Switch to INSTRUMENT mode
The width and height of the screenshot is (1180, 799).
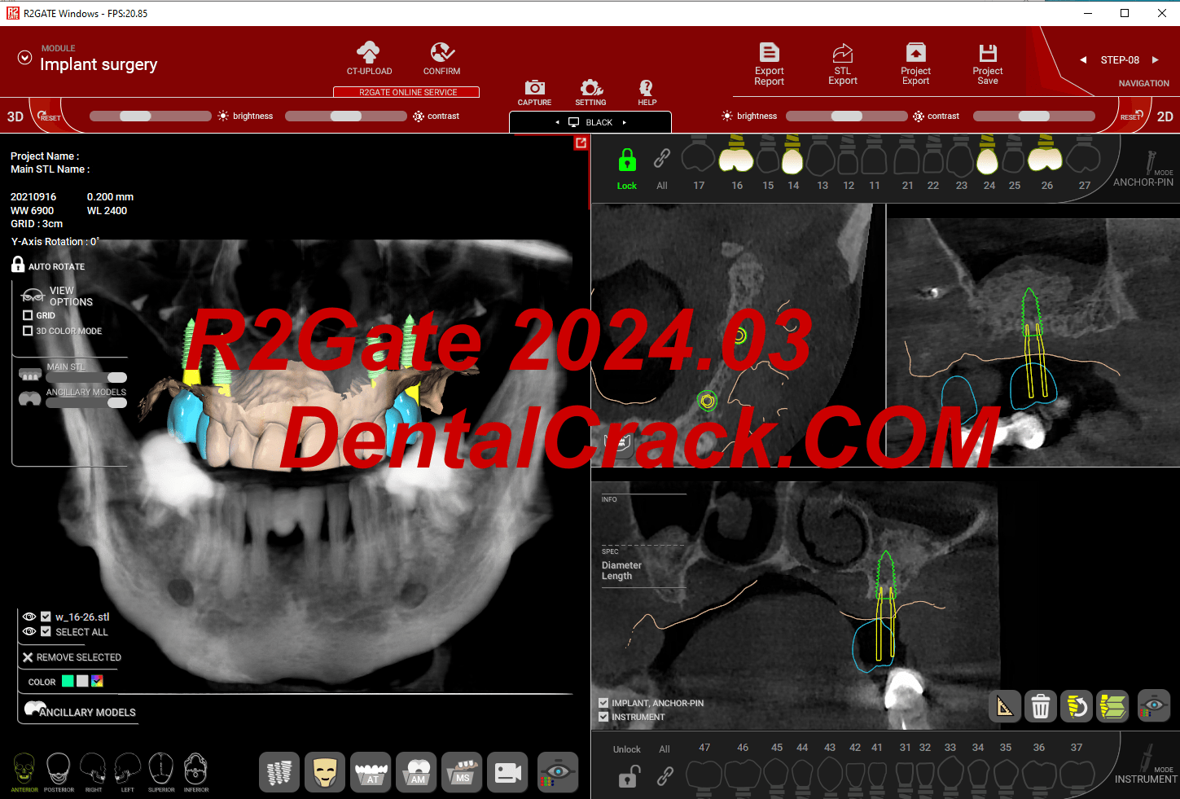coord(1147,765)
